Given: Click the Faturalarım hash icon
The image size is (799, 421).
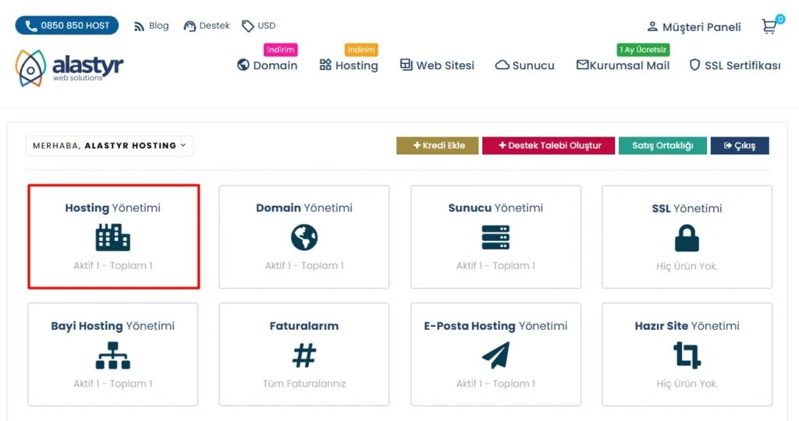Looking at the screenshot, I should pos(304,356).
